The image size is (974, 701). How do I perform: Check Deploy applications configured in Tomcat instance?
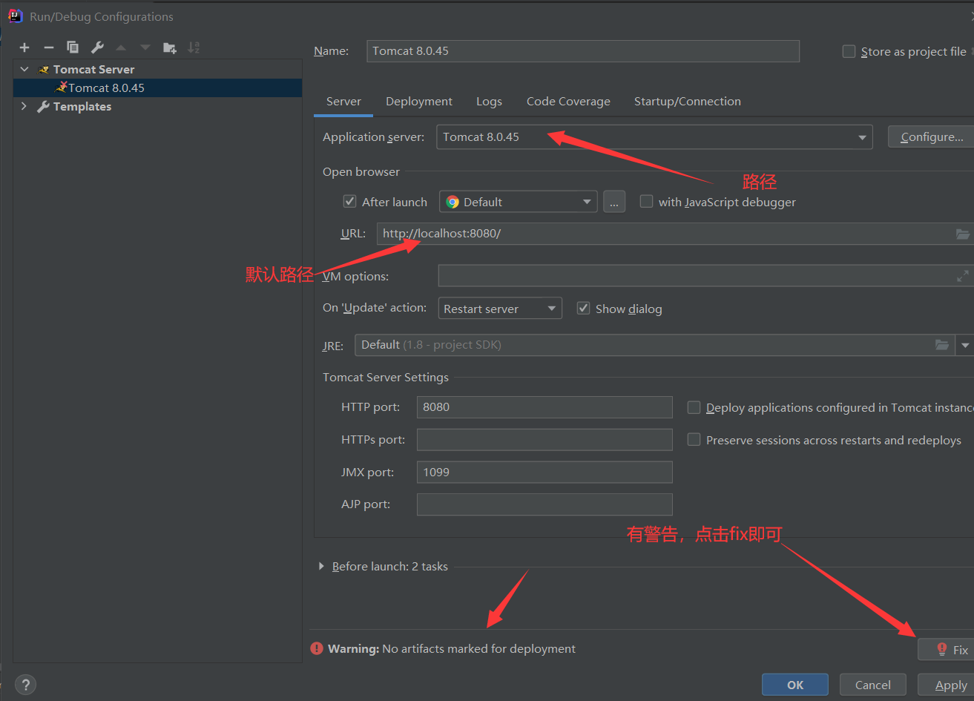[x=694, y=407]
